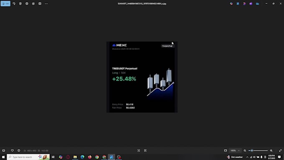This screenshot has height=160, width=284.
Task: Open Firefox from the taskbar
Action: click(x=90, y=157)
